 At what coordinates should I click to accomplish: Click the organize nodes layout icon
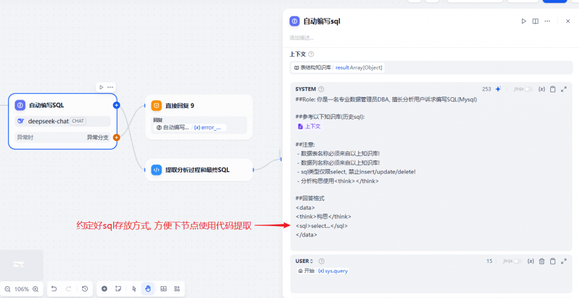pos(177,289)
